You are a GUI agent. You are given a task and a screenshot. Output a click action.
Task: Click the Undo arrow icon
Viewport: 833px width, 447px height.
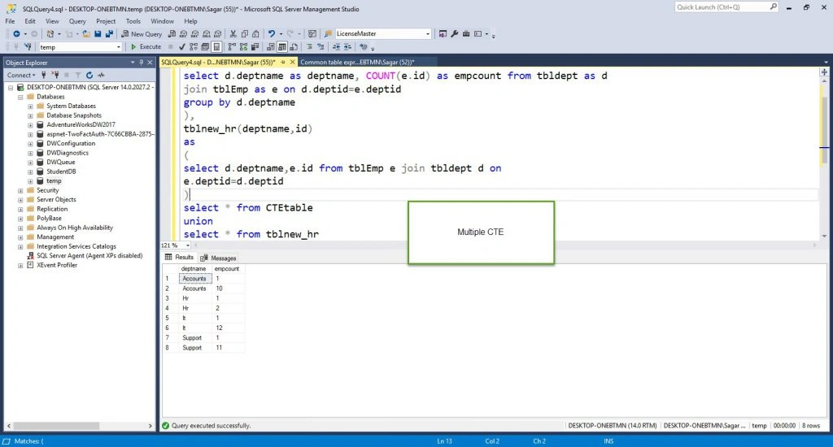(x=272, y=34)
